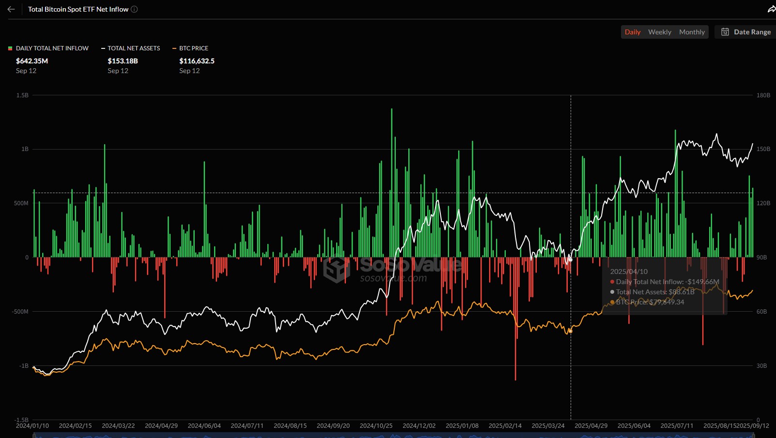776x438 pixels.
Task: Switch to the Monthly view tab
Action: (692, 32)
